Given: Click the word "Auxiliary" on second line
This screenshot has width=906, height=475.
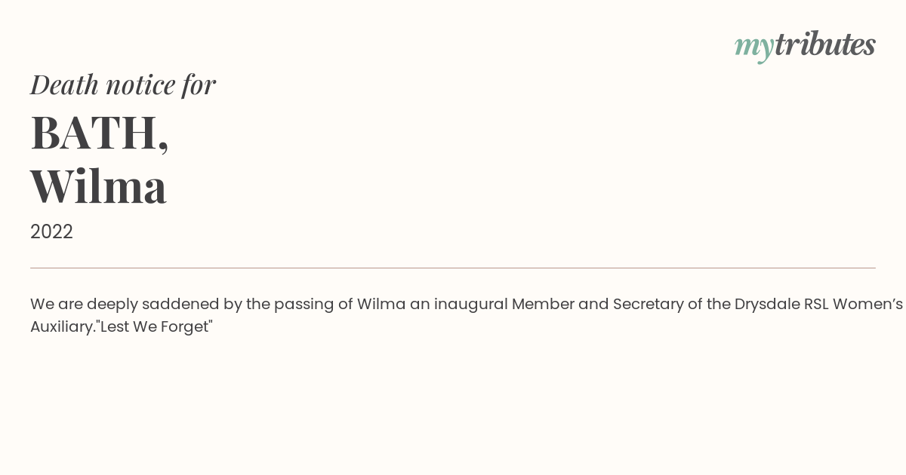Looking at the screenshot, I should 63,327.
